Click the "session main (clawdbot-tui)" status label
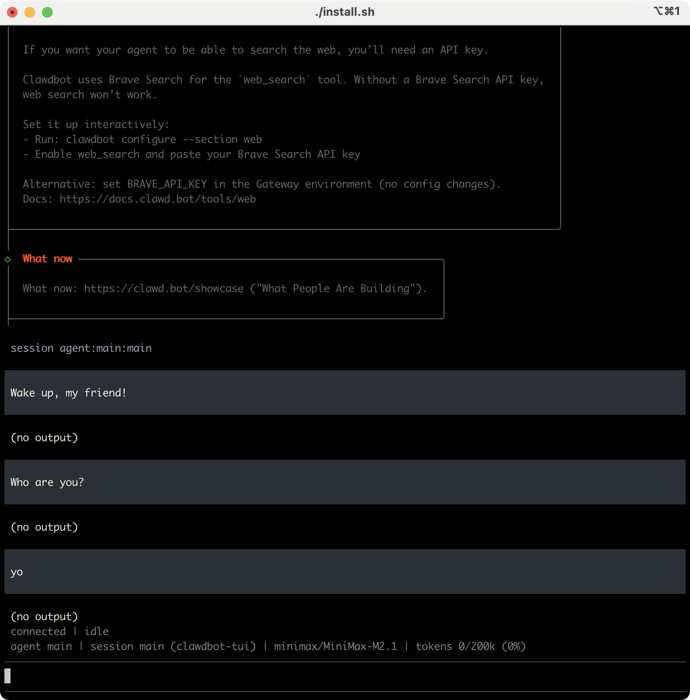690x700 pixels. 173,646
